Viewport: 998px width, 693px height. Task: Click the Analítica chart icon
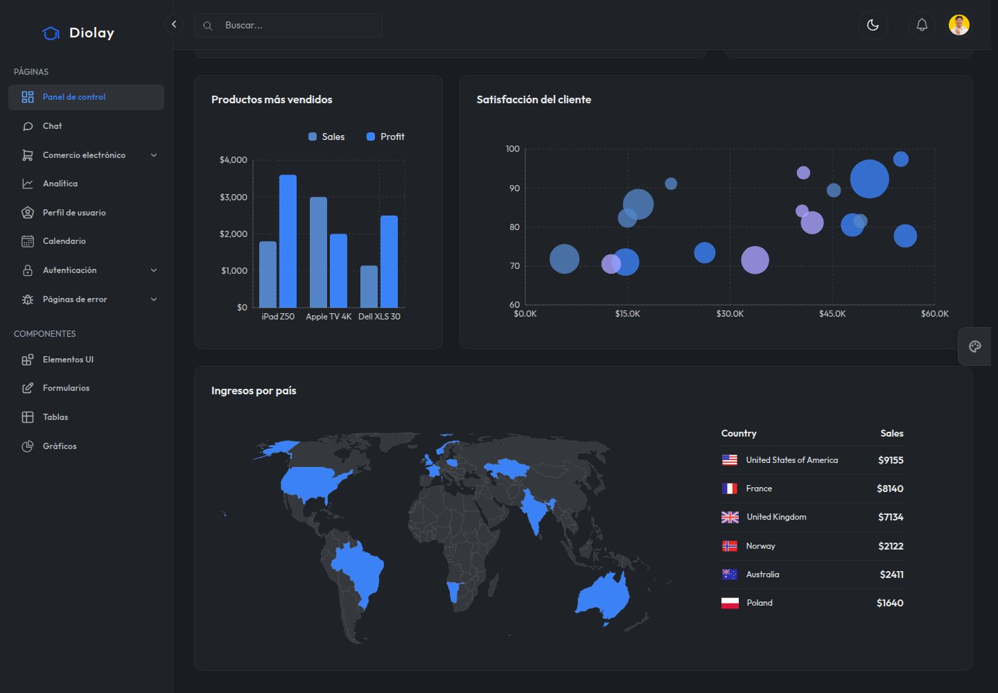coord(28,184)
